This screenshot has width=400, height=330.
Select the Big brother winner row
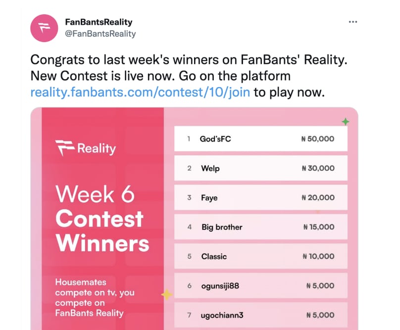click(x=260, y=227)
